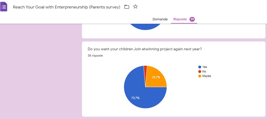Select the Yes legend label
This screenshot has width=267, height=119.
[x=205, y=67]
